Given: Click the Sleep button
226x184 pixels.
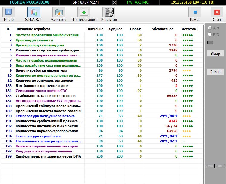Looking at the screenshot, I should [215, 54].
